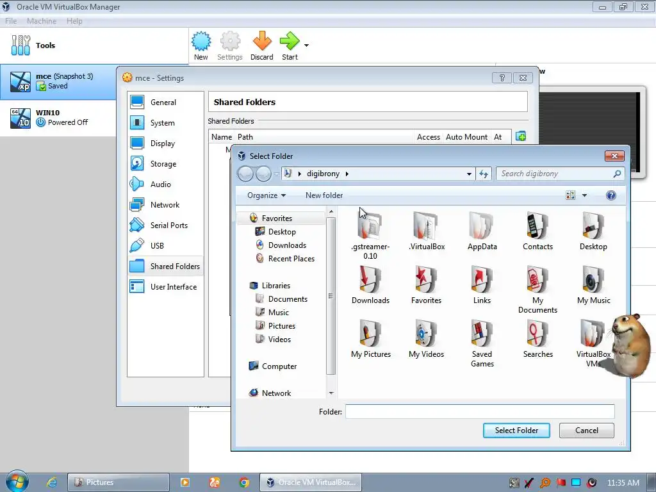
Task: Select the Contacts folder
Action: tap(537, 231)
